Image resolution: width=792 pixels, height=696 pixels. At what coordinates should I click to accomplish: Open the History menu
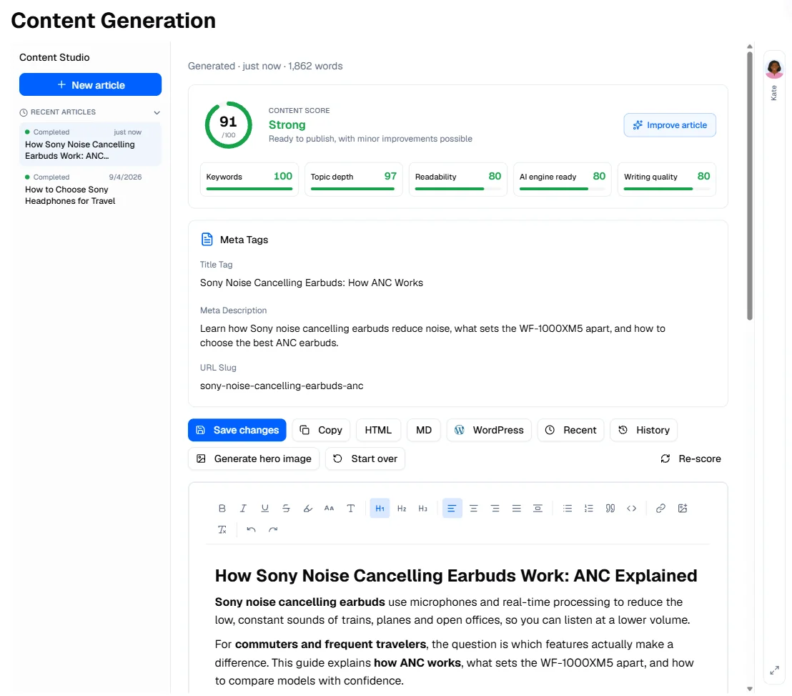pyautogui.click(x=643, y=430)
